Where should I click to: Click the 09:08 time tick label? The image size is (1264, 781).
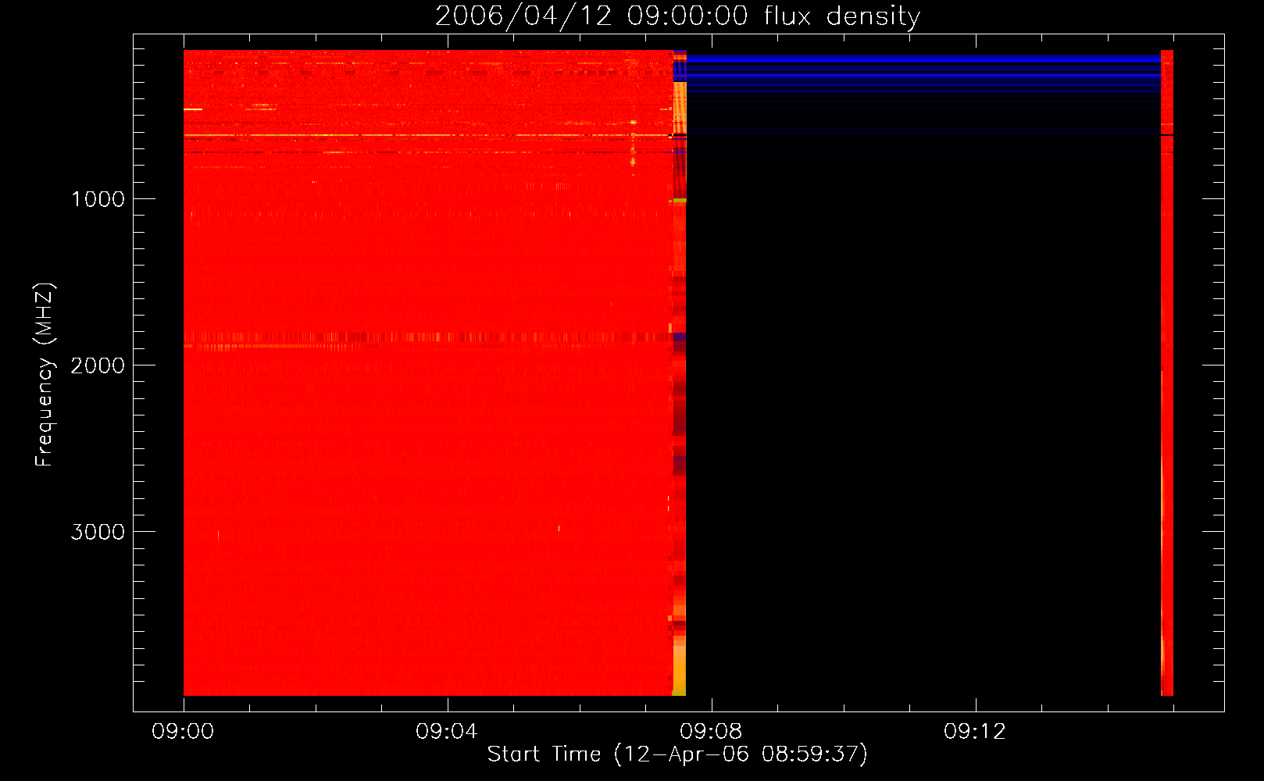(x=711, y=732)
